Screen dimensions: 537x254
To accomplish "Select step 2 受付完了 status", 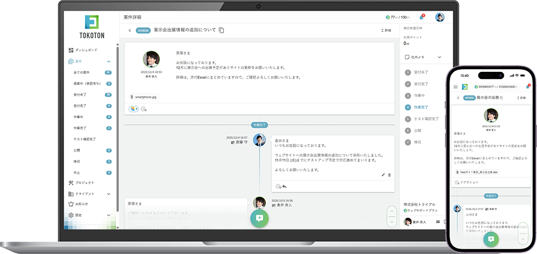I will 417,84.
